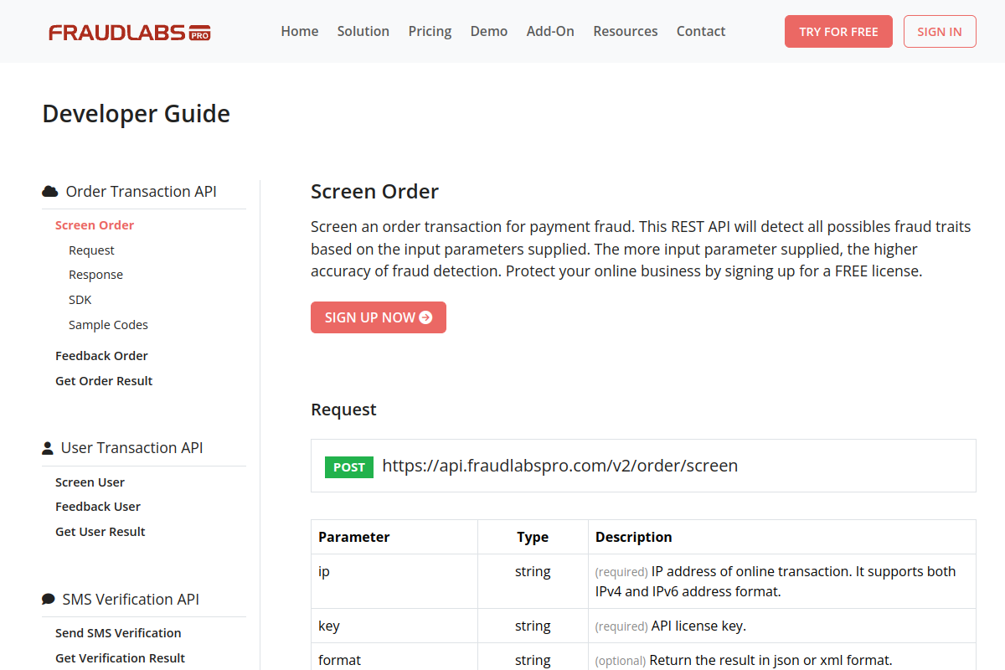Click the SIGN IN button
The image size is (1005, 670).
940,31
